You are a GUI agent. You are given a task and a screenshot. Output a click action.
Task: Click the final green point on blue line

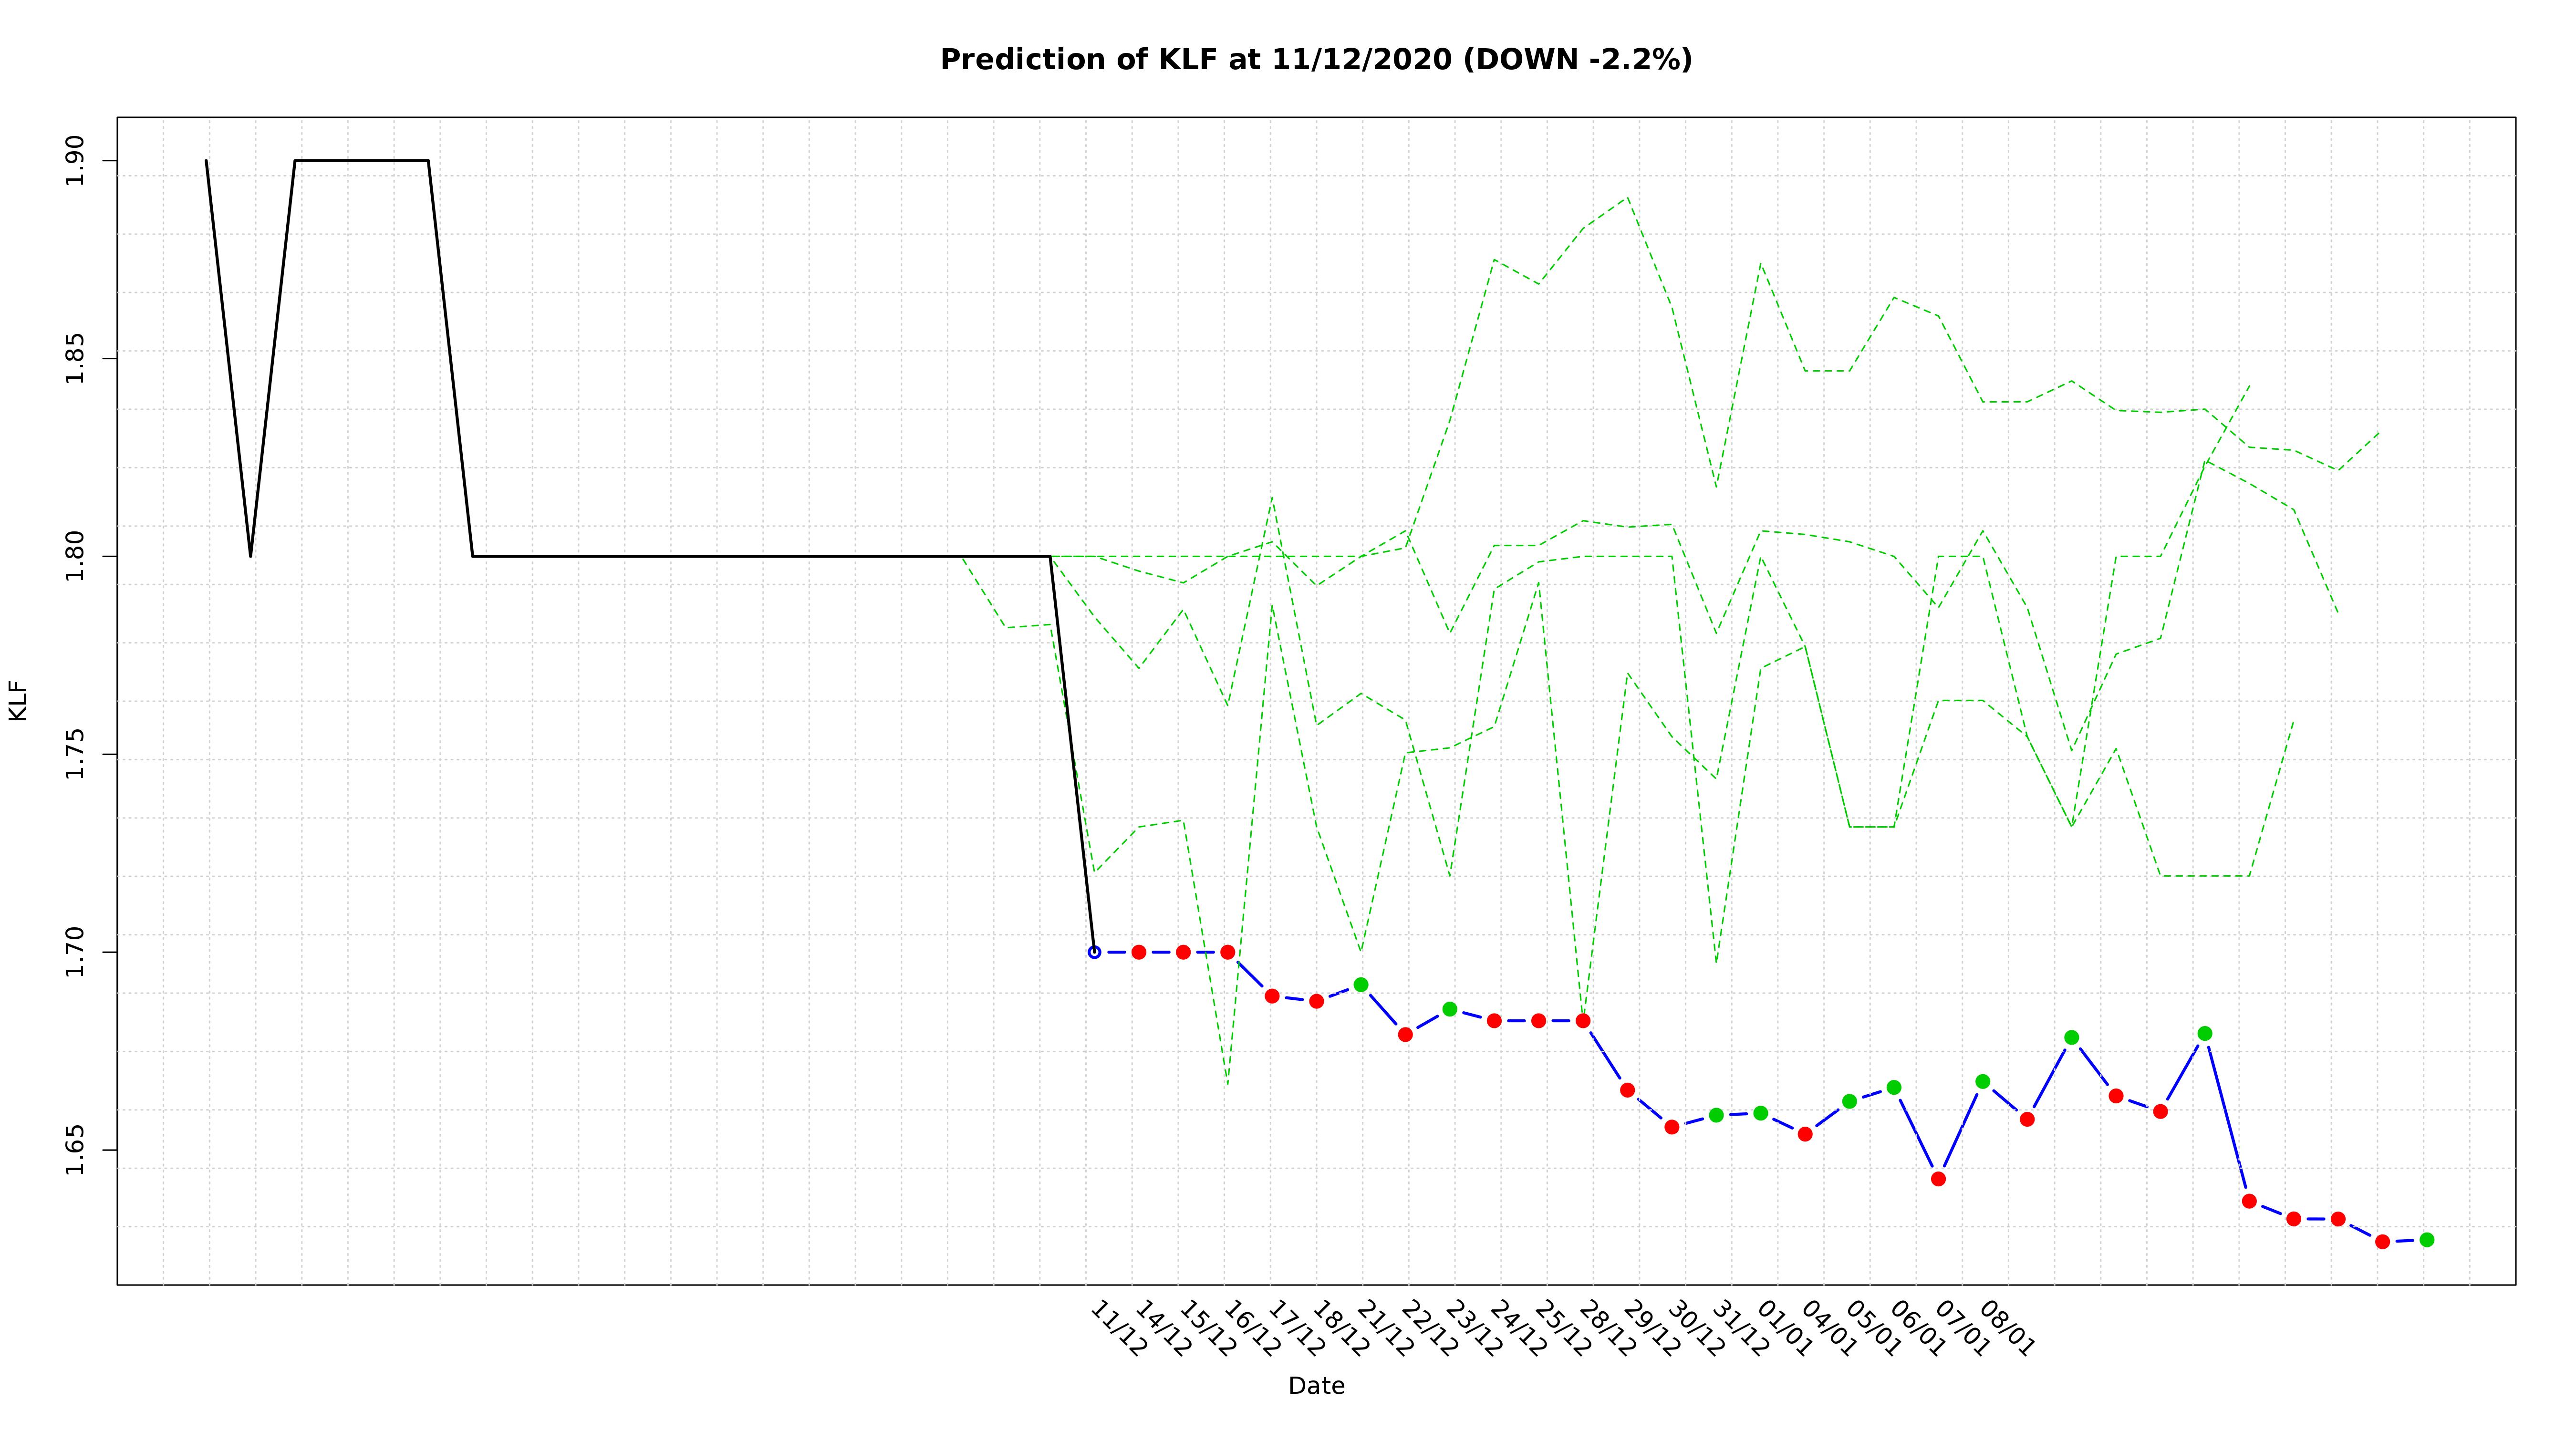[x=2426, y=1240]
